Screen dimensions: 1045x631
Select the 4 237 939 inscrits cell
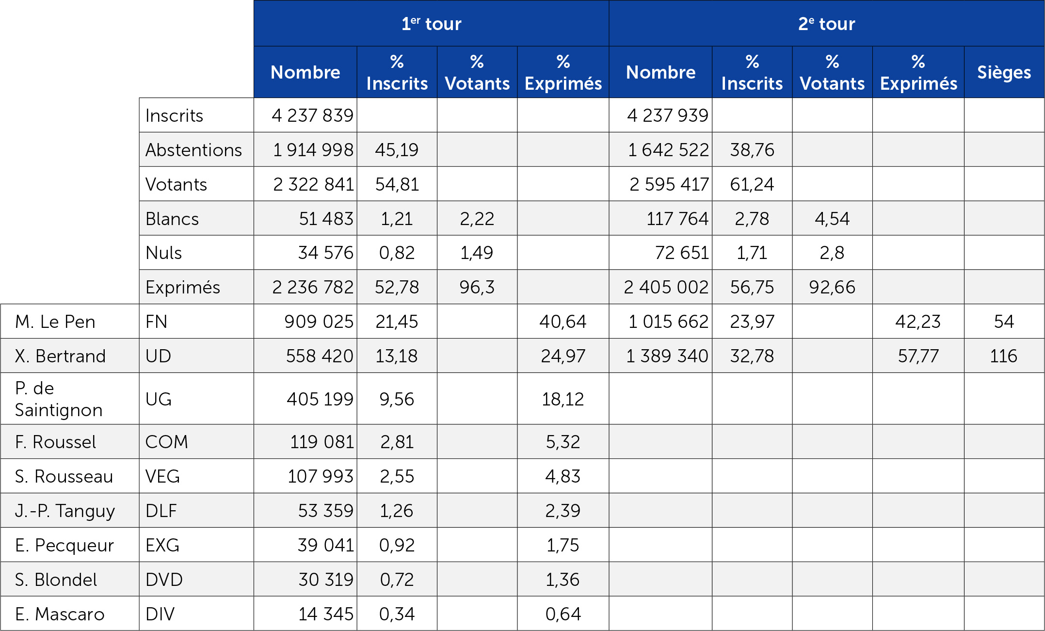click(660, 115)
